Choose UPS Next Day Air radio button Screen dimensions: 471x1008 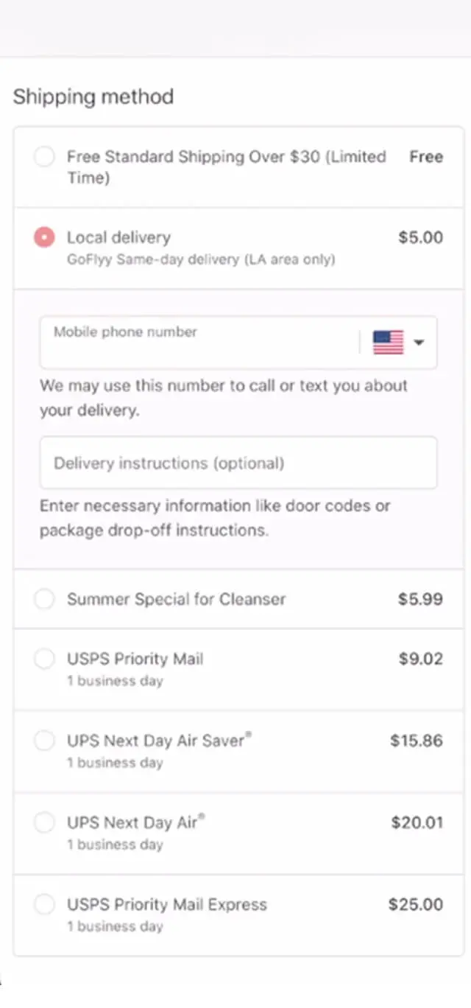click(44, 822)
